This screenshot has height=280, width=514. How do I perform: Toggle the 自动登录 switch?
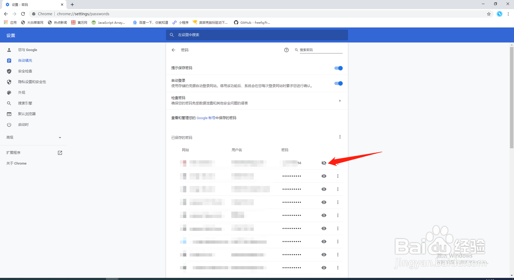(338, 83)
